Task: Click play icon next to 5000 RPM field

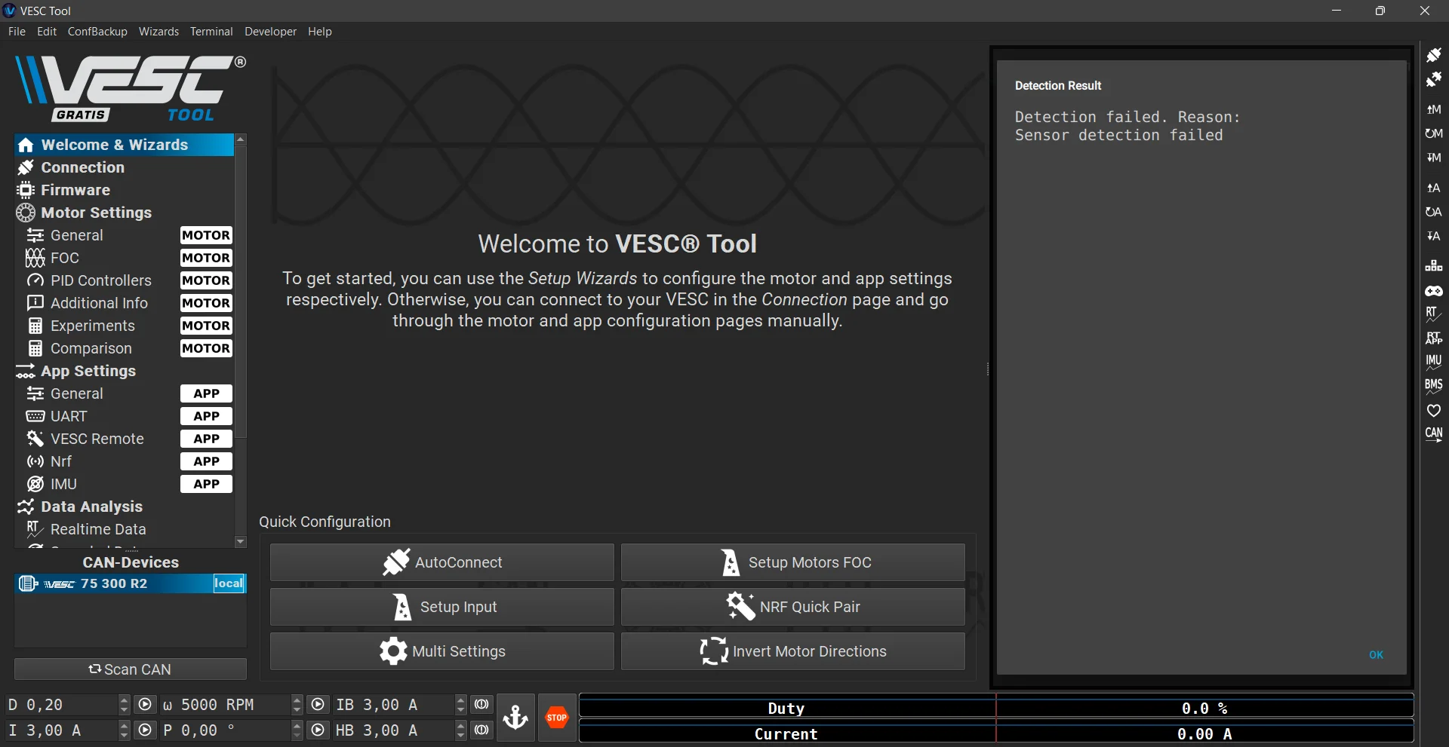Action: pyautogui.click(x=318, y=705)
